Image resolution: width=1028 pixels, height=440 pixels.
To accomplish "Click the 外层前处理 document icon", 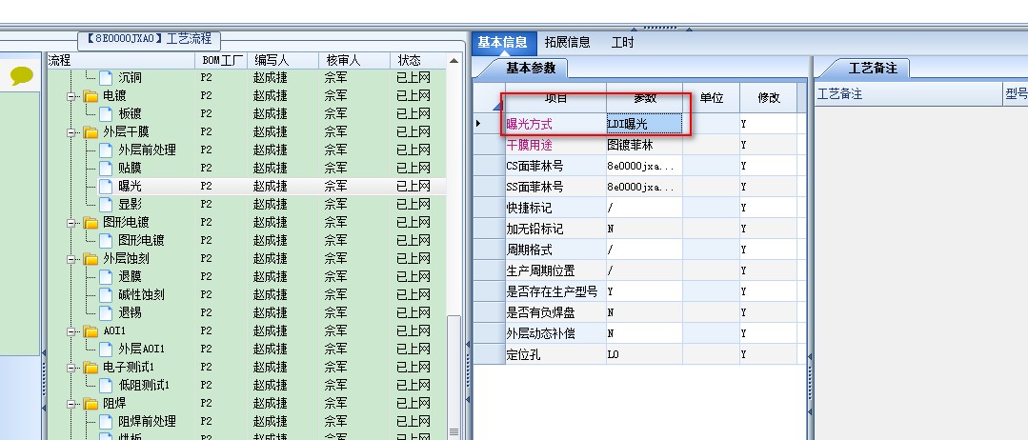I will (x=106, y=150).
